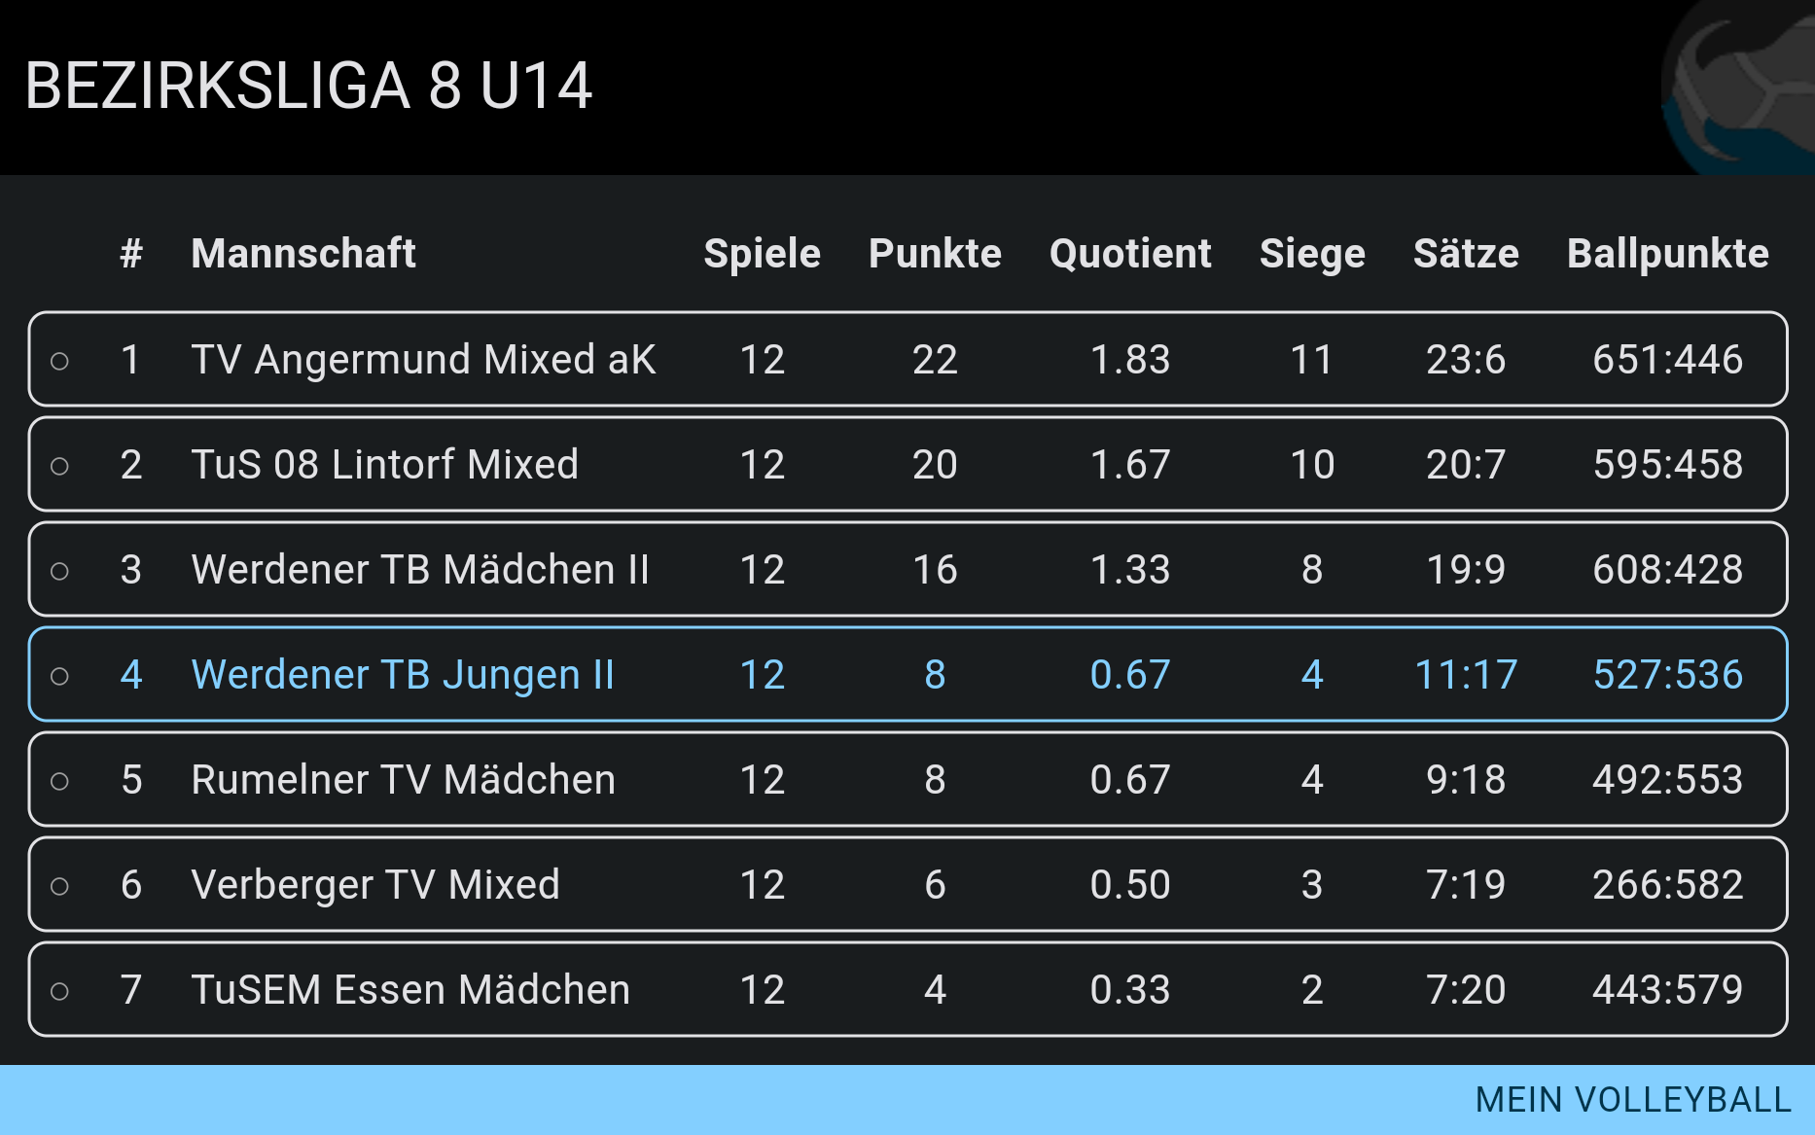The height and width of the screenshot is (1135, 1815).
Task: Open the TV Angermund Mixed aK team name
Action: coord(423,360)
